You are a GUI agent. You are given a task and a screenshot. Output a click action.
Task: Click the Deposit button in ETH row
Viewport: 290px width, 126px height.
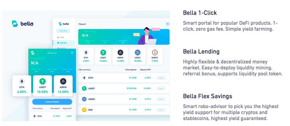(x=161, y=78)
